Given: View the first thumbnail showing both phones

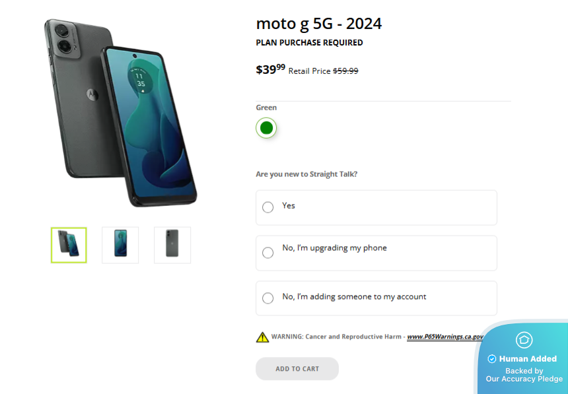Looking at the screenshot, I should pos(69,245).
